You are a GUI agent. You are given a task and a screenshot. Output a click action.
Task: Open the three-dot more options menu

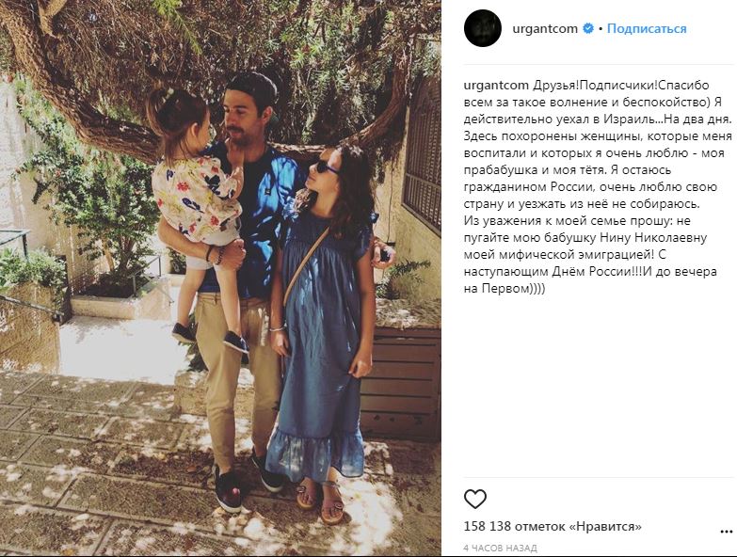click(x=727, y=532)
